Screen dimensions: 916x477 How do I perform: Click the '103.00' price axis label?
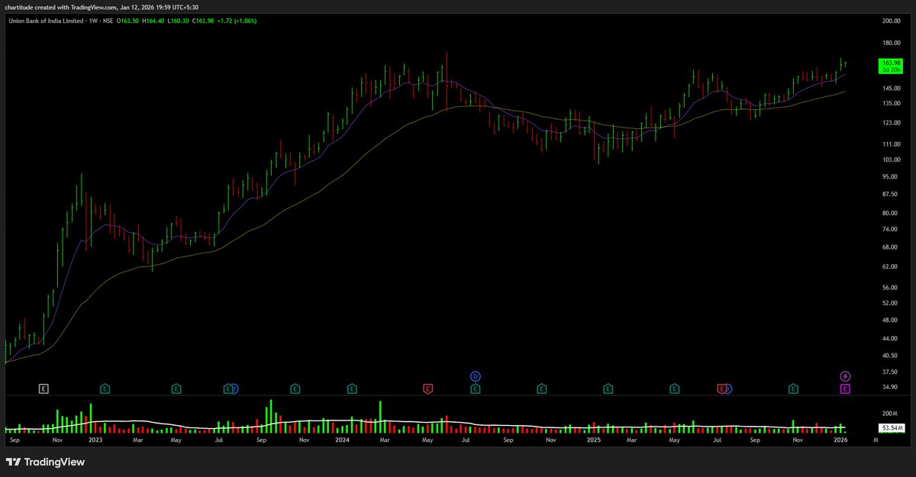(892, 160)
